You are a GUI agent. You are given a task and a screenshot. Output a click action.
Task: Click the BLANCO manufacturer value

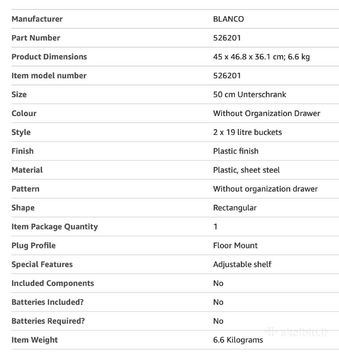tap(228, 19)
